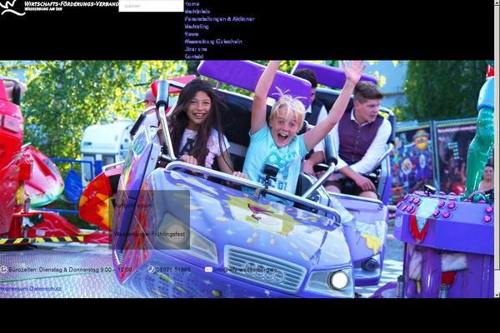Click the office phone number link
The image size is (500, 333).
[173, 270]
